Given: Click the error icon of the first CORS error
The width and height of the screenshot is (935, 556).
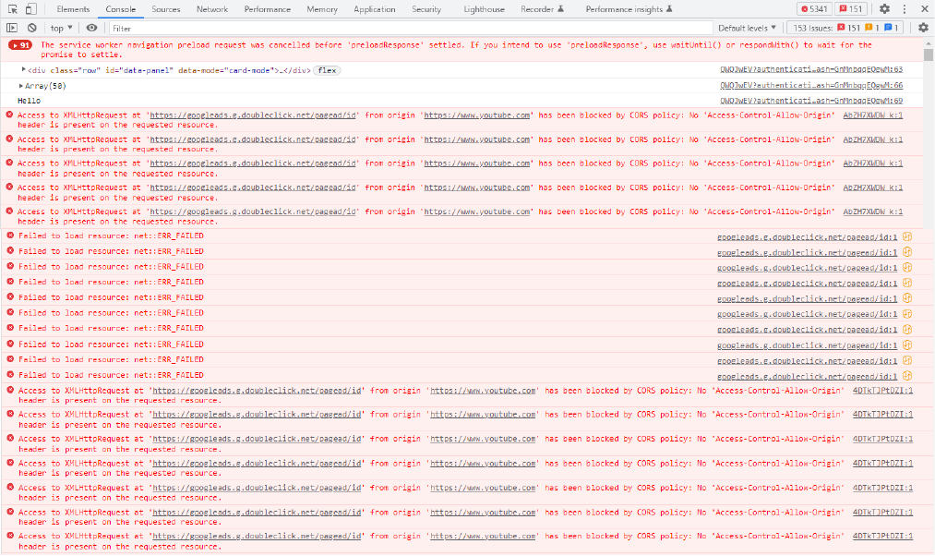Looking at the screenshot, I should point(9,115).
